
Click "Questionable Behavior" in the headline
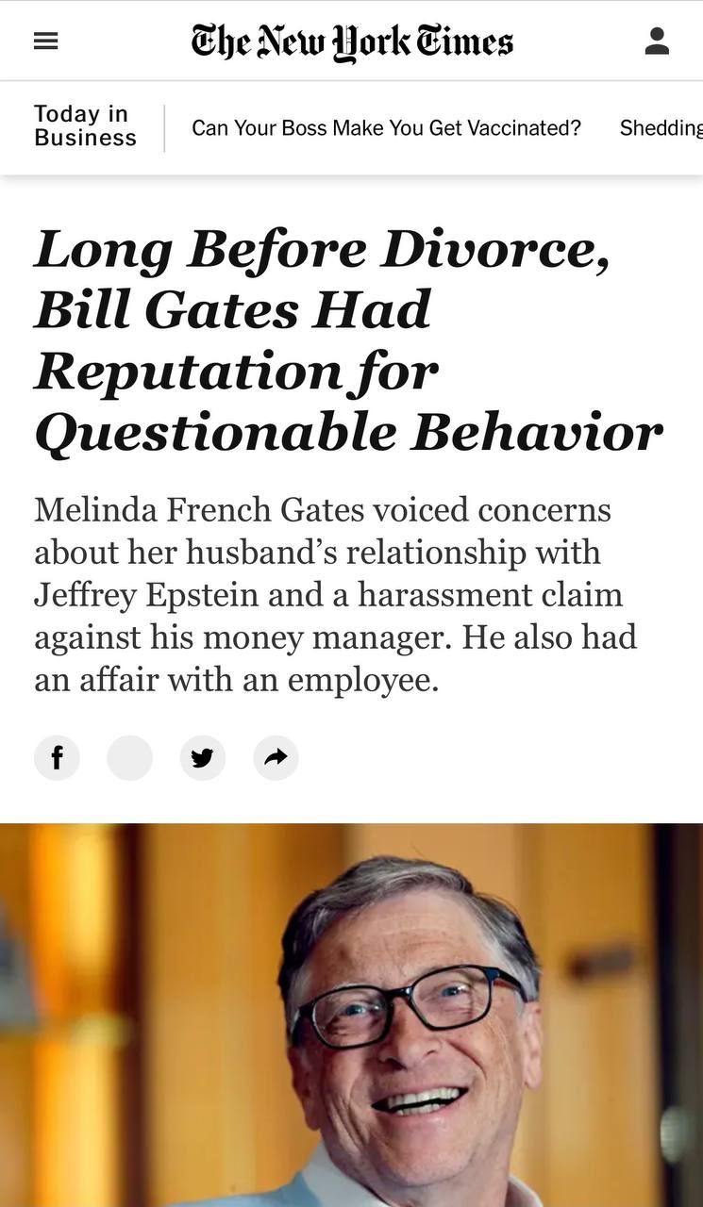(349, 432)
